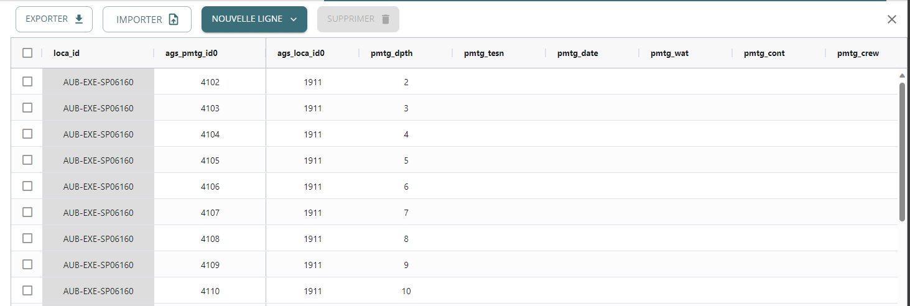Click the pmtg_crew column header

click(x=858, y=53)
